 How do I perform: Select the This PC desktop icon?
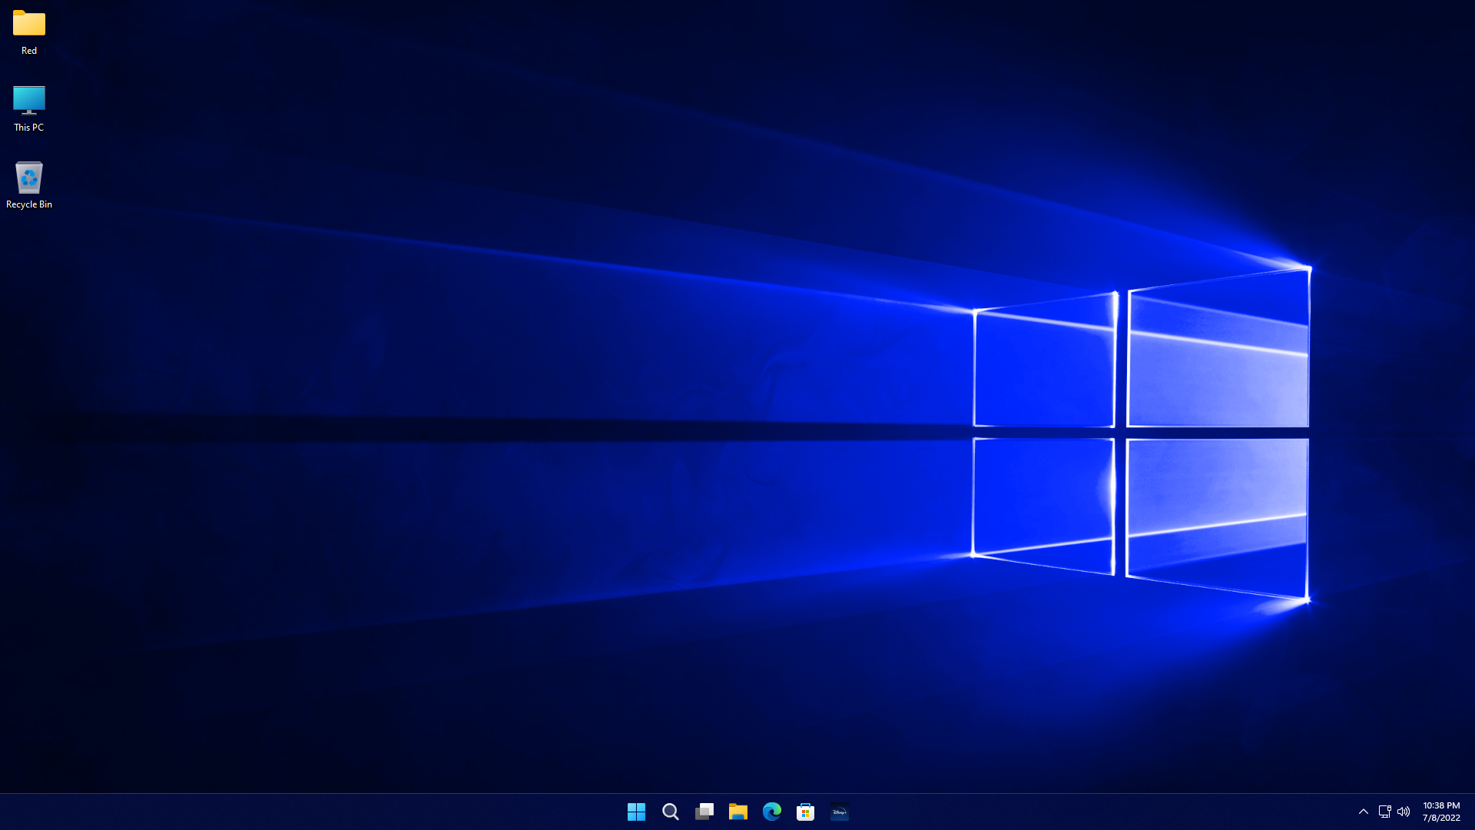[x=29, y=100]
